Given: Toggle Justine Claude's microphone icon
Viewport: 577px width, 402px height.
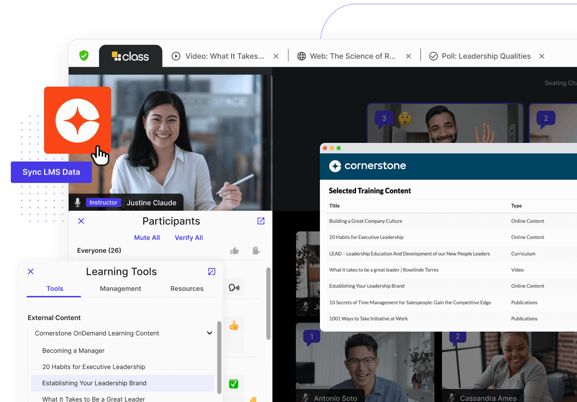Looking at the screenshot, I should (x=78, y=202).
